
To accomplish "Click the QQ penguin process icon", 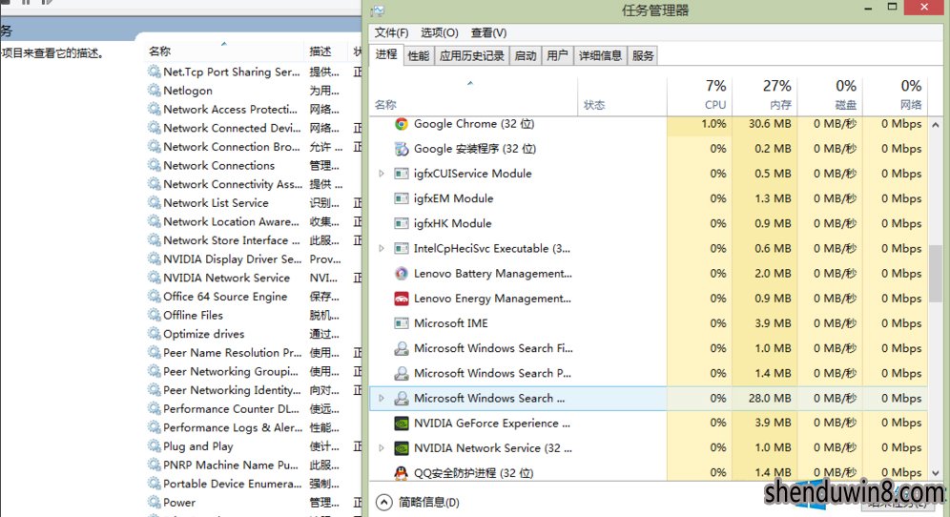I will tap(402, 473).
